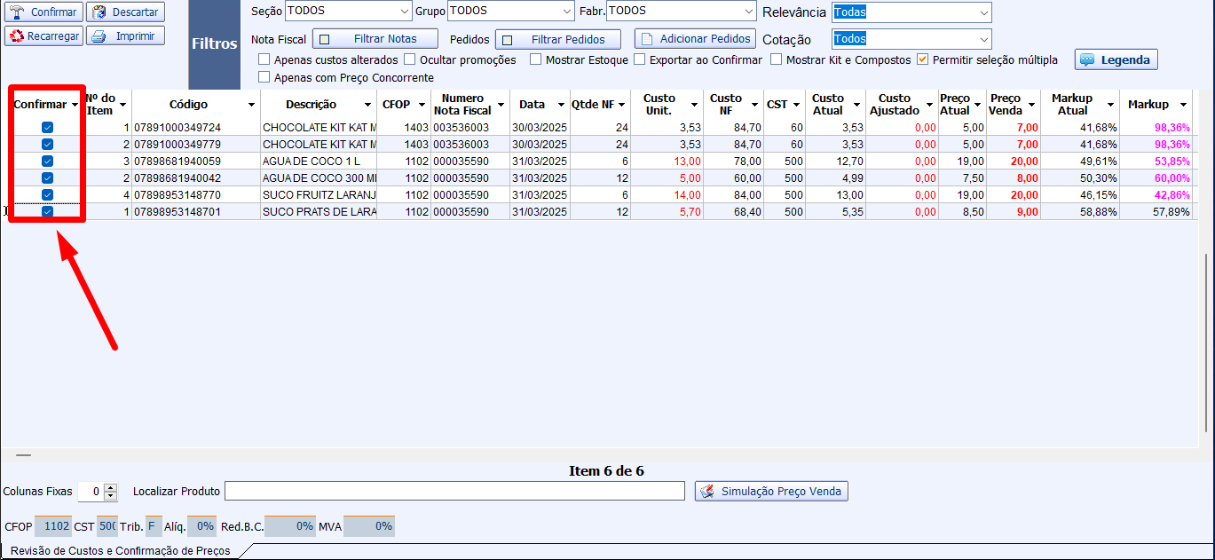Click the Localizar Produto search field
The image size is (1215, 560).
tap(454, 491)
